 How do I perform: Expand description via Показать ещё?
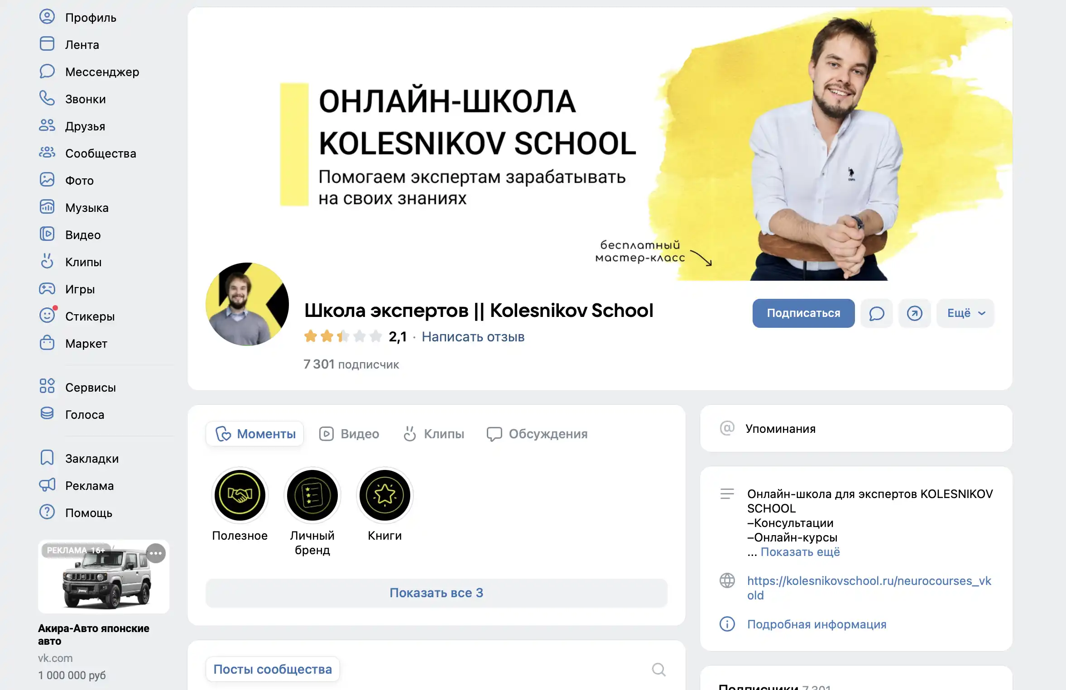click(800, 552)
